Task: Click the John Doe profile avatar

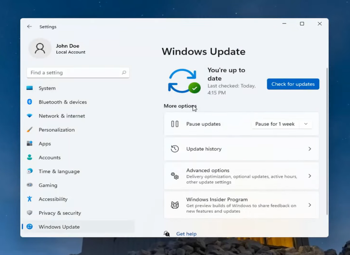Action: 40,48
